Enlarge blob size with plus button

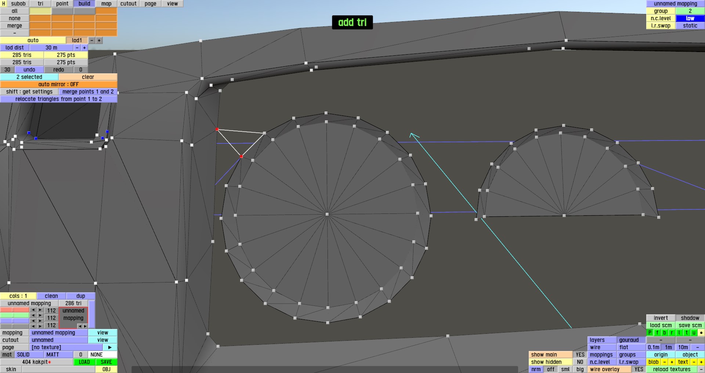(672, 362)
